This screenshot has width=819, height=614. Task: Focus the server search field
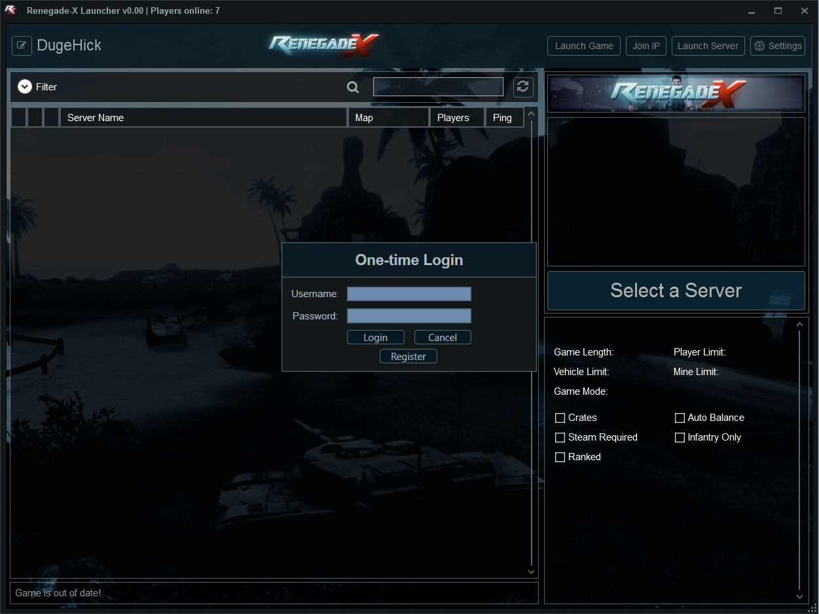[x=438, y=87]
